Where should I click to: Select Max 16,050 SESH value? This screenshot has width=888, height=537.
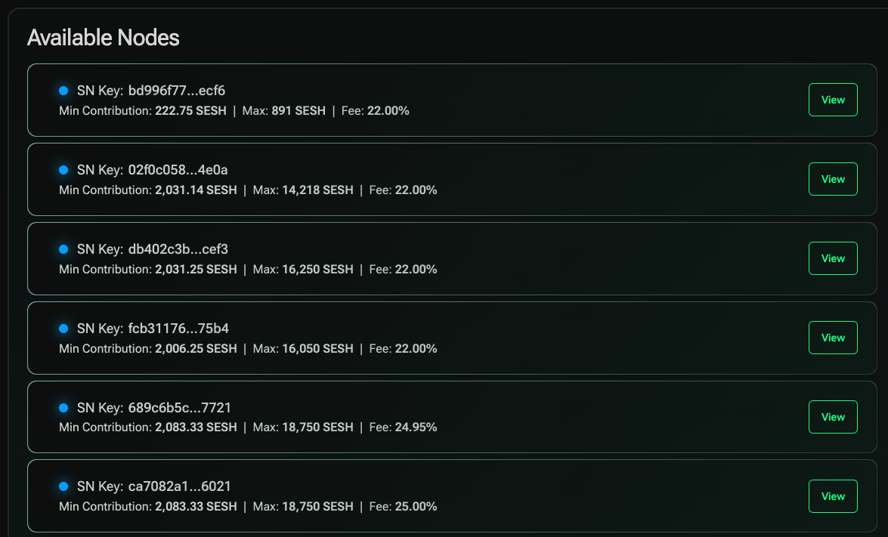click(x=303, y=349)
